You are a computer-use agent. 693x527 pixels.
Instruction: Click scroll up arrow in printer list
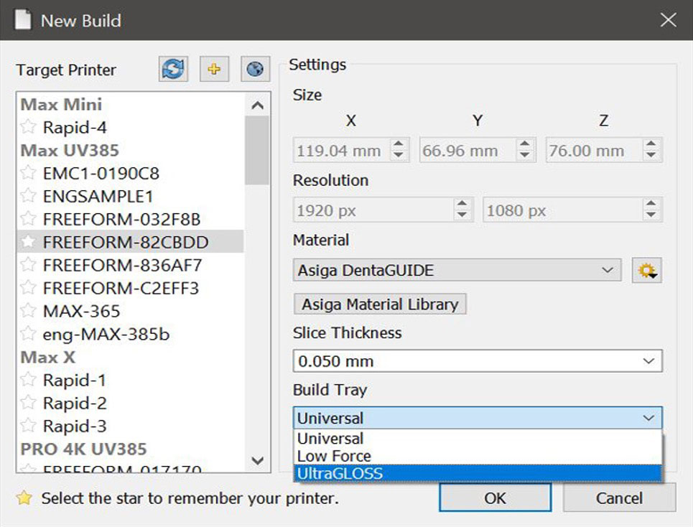point(257,105)
